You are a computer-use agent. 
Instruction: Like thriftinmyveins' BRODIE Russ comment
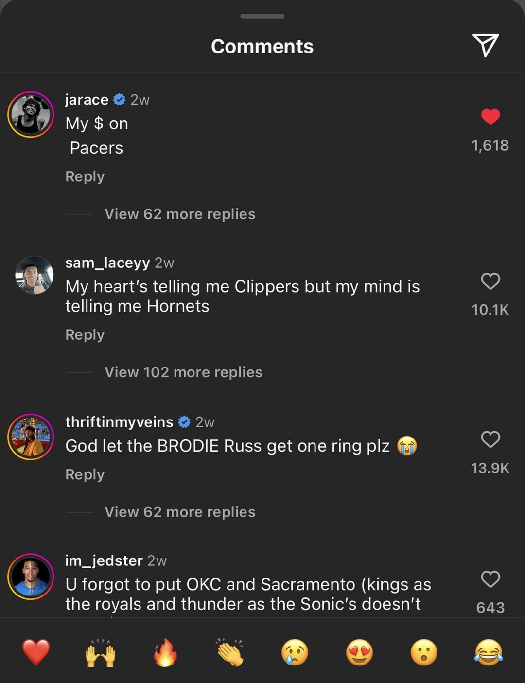click(x=490, y=439)
